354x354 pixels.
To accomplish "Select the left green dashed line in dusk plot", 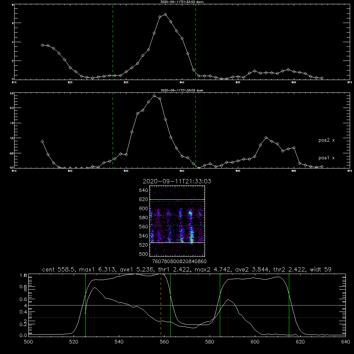I will 113,130.
